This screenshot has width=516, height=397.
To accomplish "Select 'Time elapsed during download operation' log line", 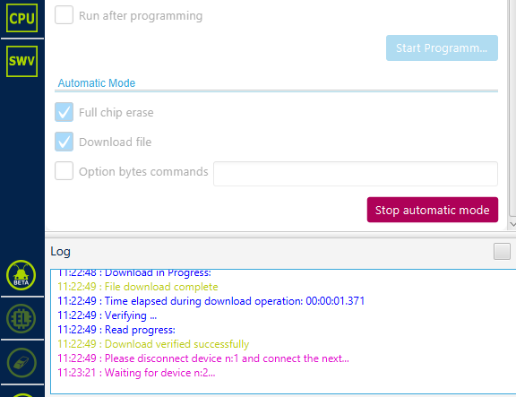I will (211, 301).
